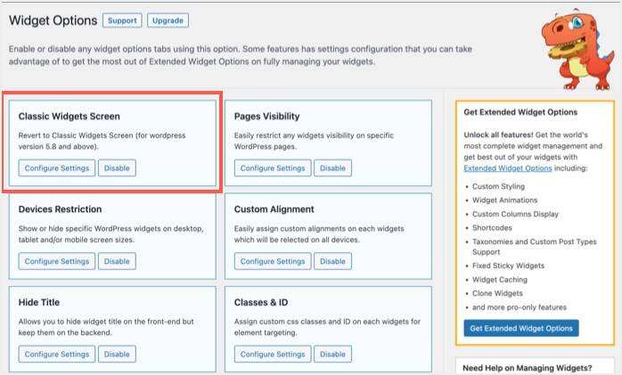Click the 'and more pro-only features' item
Viewport: 622px width, 375px height.
[520, 307]
